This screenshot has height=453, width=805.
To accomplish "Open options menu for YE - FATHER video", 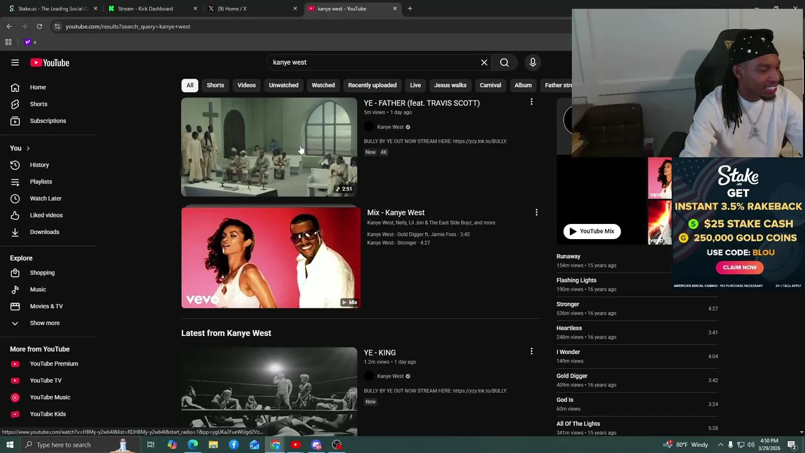I will click(x=531, y=102).
